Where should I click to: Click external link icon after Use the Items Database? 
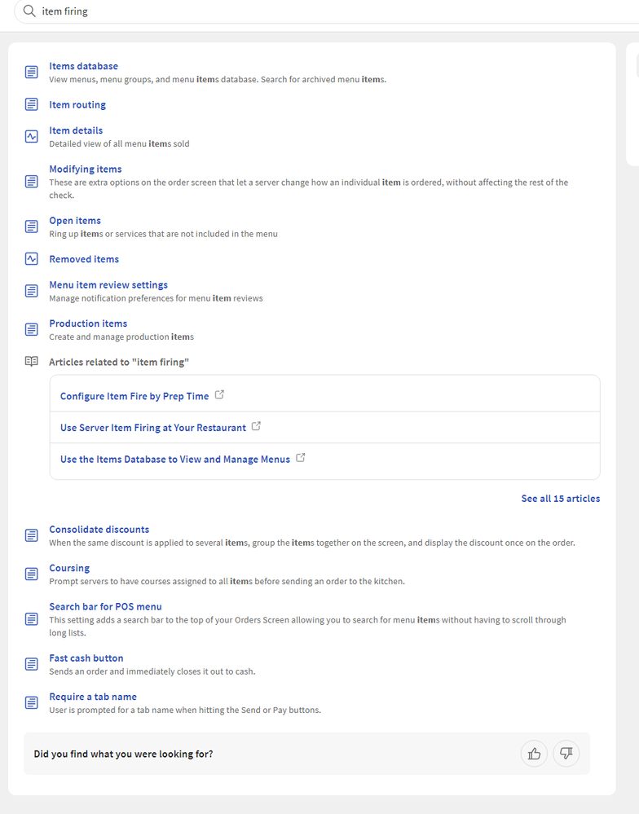pos(301,458)
